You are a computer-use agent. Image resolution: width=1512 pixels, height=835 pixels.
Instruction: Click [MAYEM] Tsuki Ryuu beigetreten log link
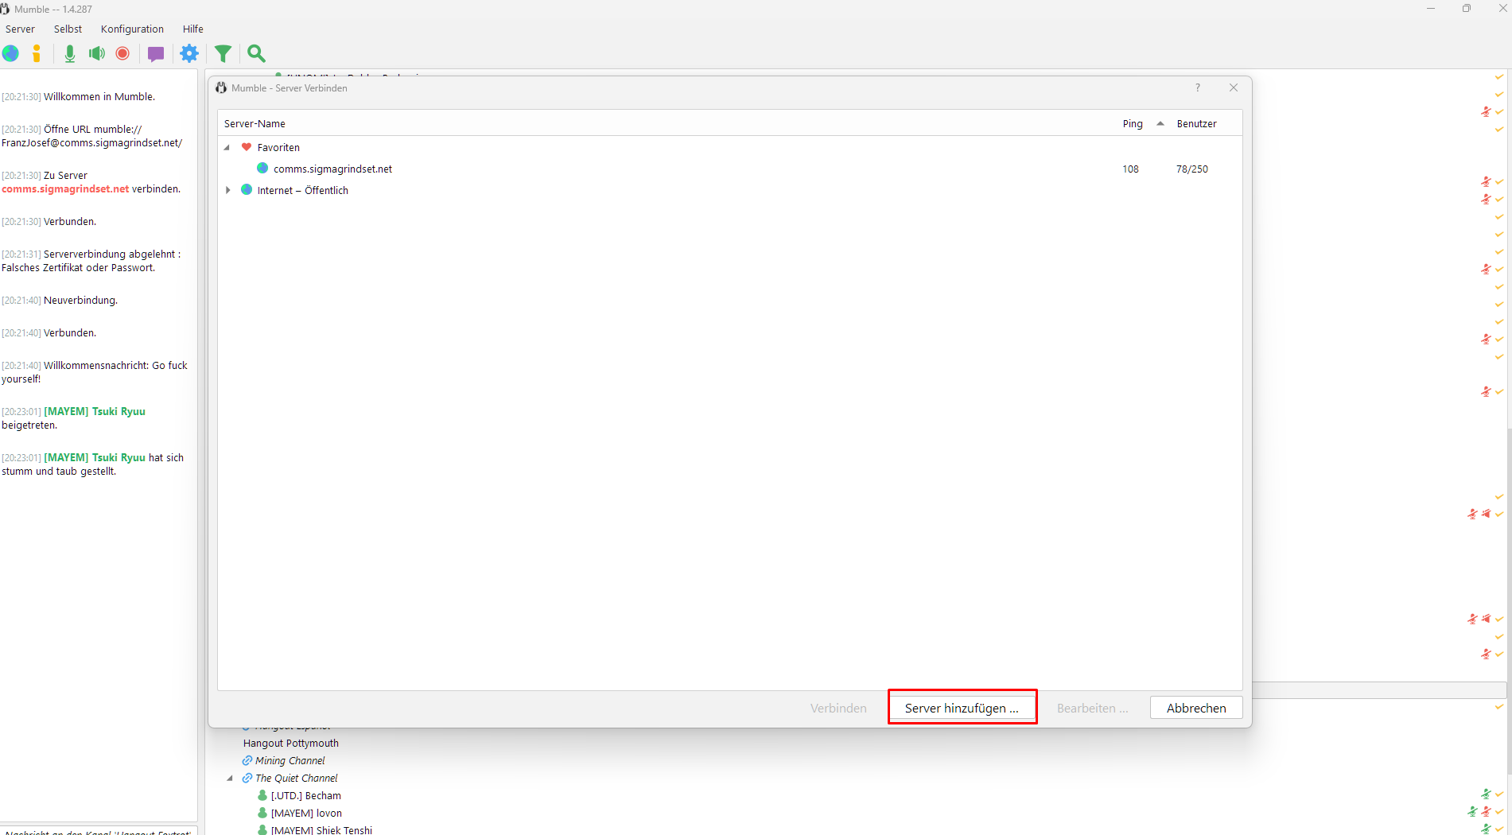(95, 411)
